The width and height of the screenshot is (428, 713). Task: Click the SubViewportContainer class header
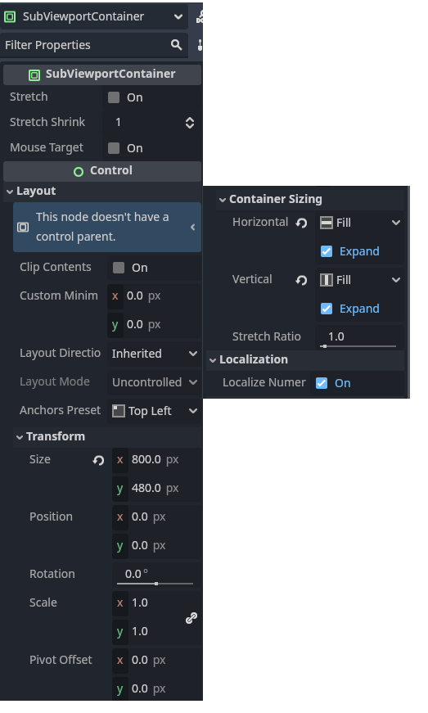point(102,74)
